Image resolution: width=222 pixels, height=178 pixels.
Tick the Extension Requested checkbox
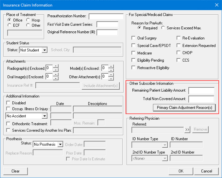click(179, 46)
